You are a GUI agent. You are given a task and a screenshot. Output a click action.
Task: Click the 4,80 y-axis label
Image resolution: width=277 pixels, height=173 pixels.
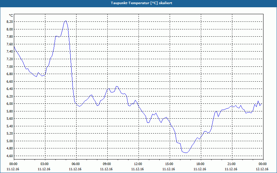click(x=10, y=148)
